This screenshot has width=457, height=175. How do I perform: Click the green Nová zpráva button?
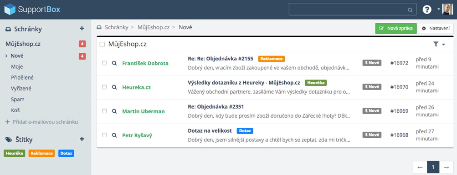396,29
